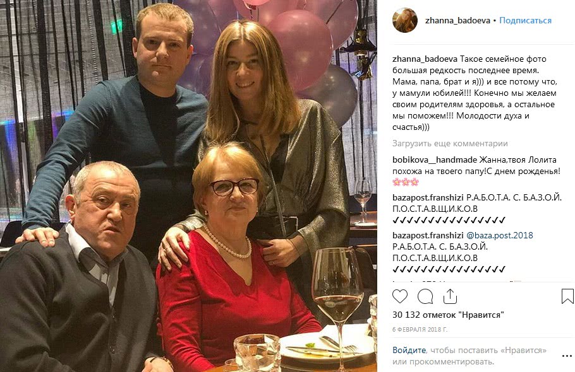Click the family photo image

pos(188,186)
